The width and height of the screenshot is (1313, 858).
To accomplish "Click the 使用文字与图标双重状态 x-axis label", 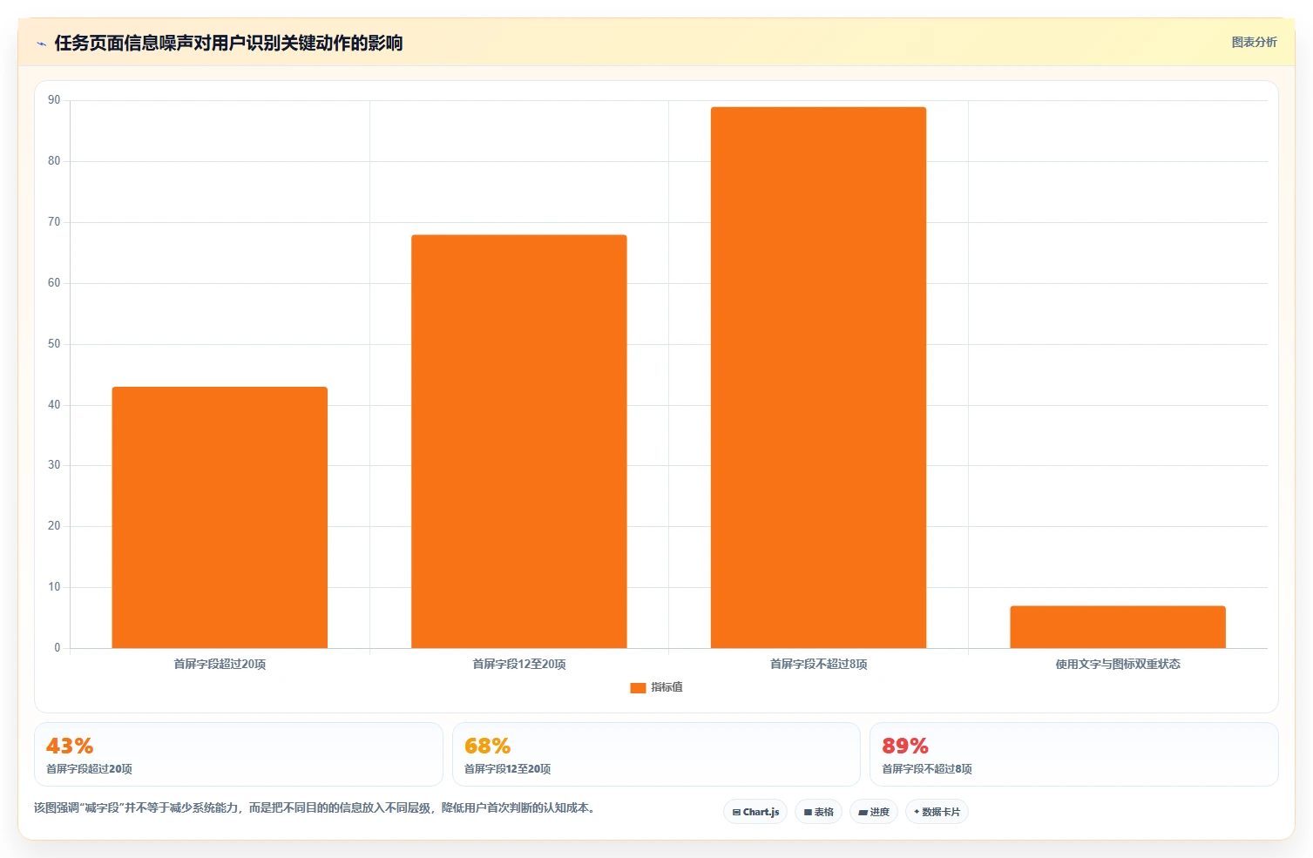I will [1118, 665].
